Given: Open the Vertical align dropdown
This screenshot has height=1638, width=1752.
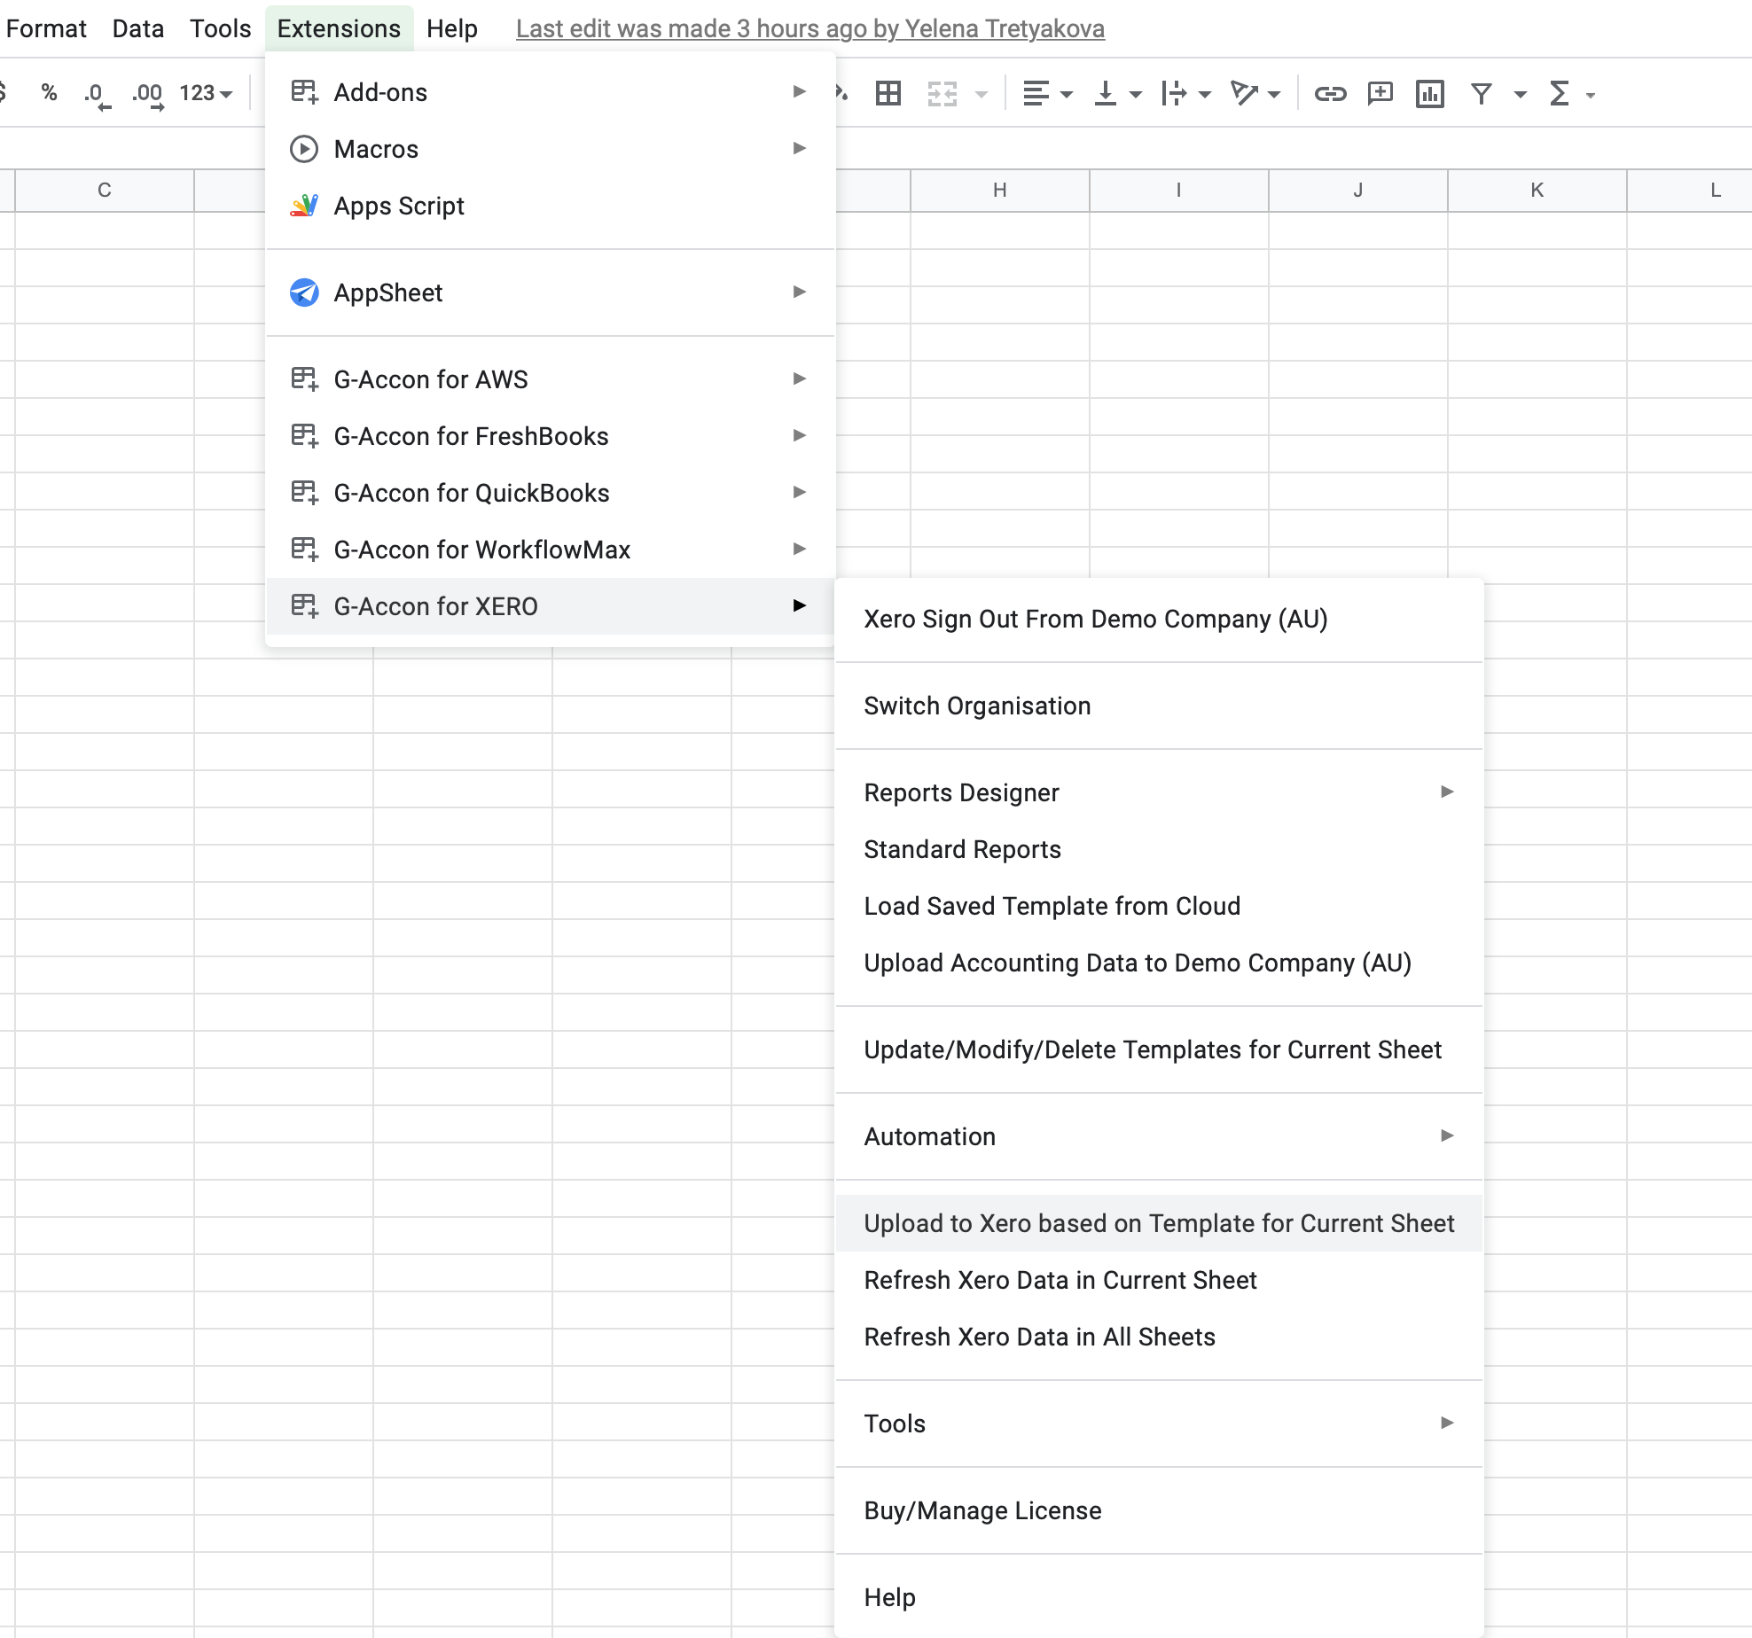Looking at the screenshot, I should click(1116, 93).
